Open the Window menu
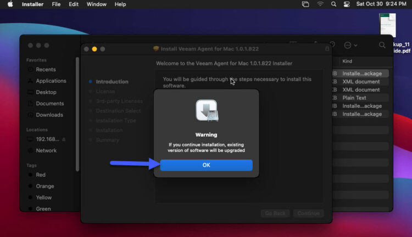The height and width of the screenshot is (237, 412). tap(97, 4)
